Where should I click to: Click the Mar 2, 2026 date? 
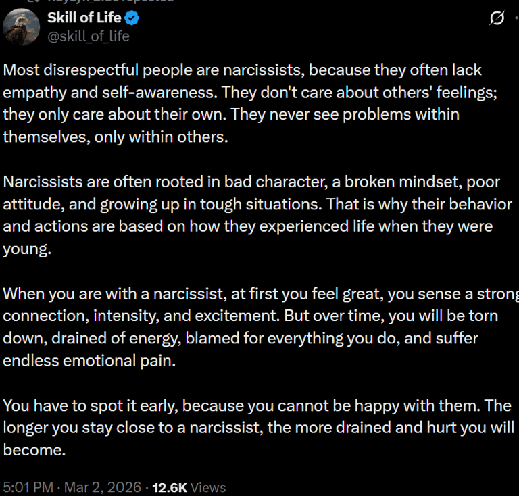click(x=103, y=487)
